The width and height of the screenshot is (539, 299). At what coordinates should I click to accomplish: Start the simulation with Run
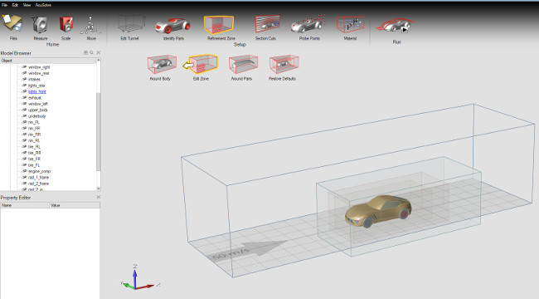(x=396, y=26)
